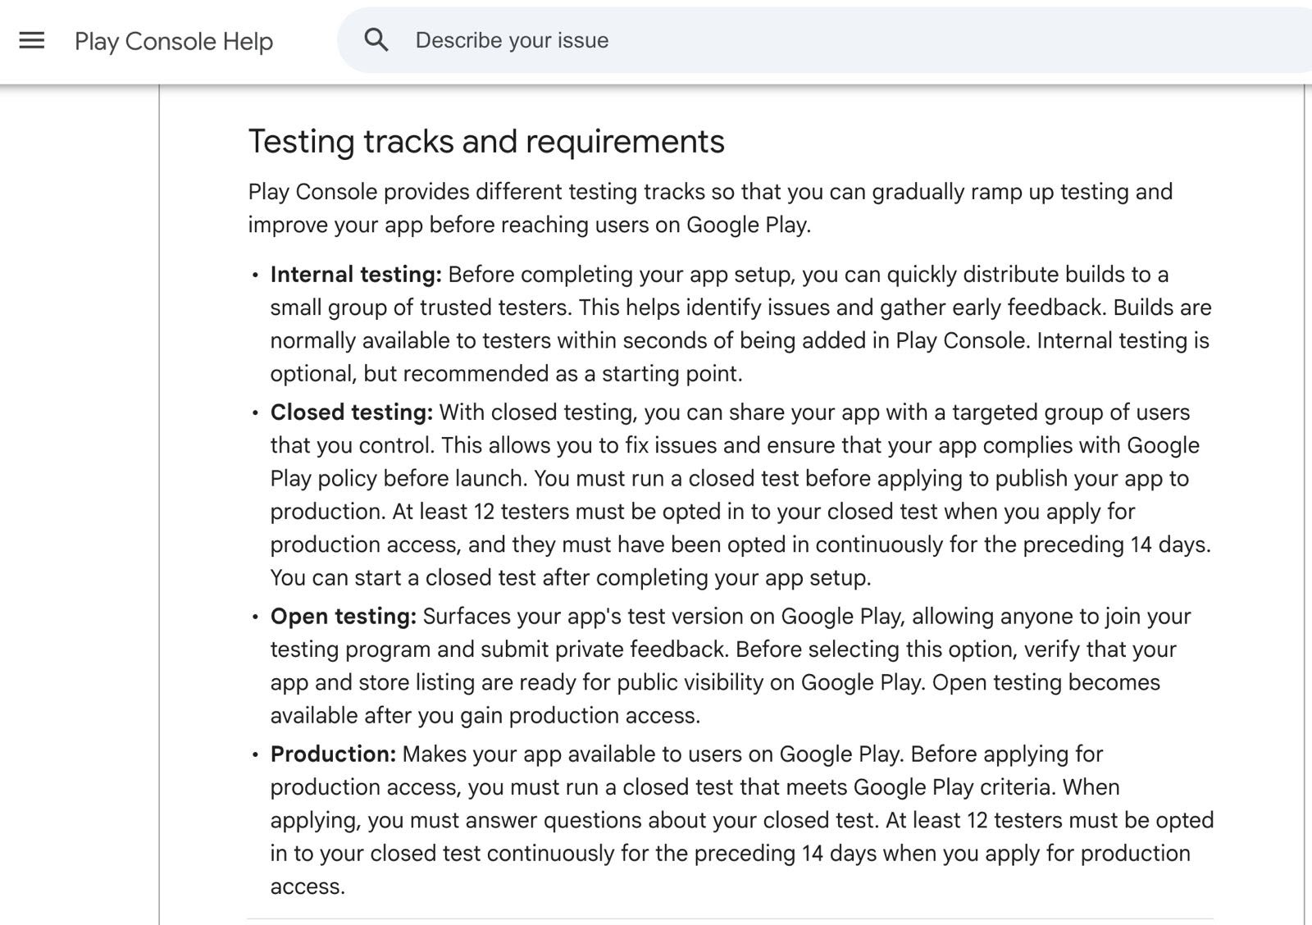Screen dimensions: 1312x925
Task: Click the bold 'Production:' label
Action: pyautogui.click(x=334, y=754)
